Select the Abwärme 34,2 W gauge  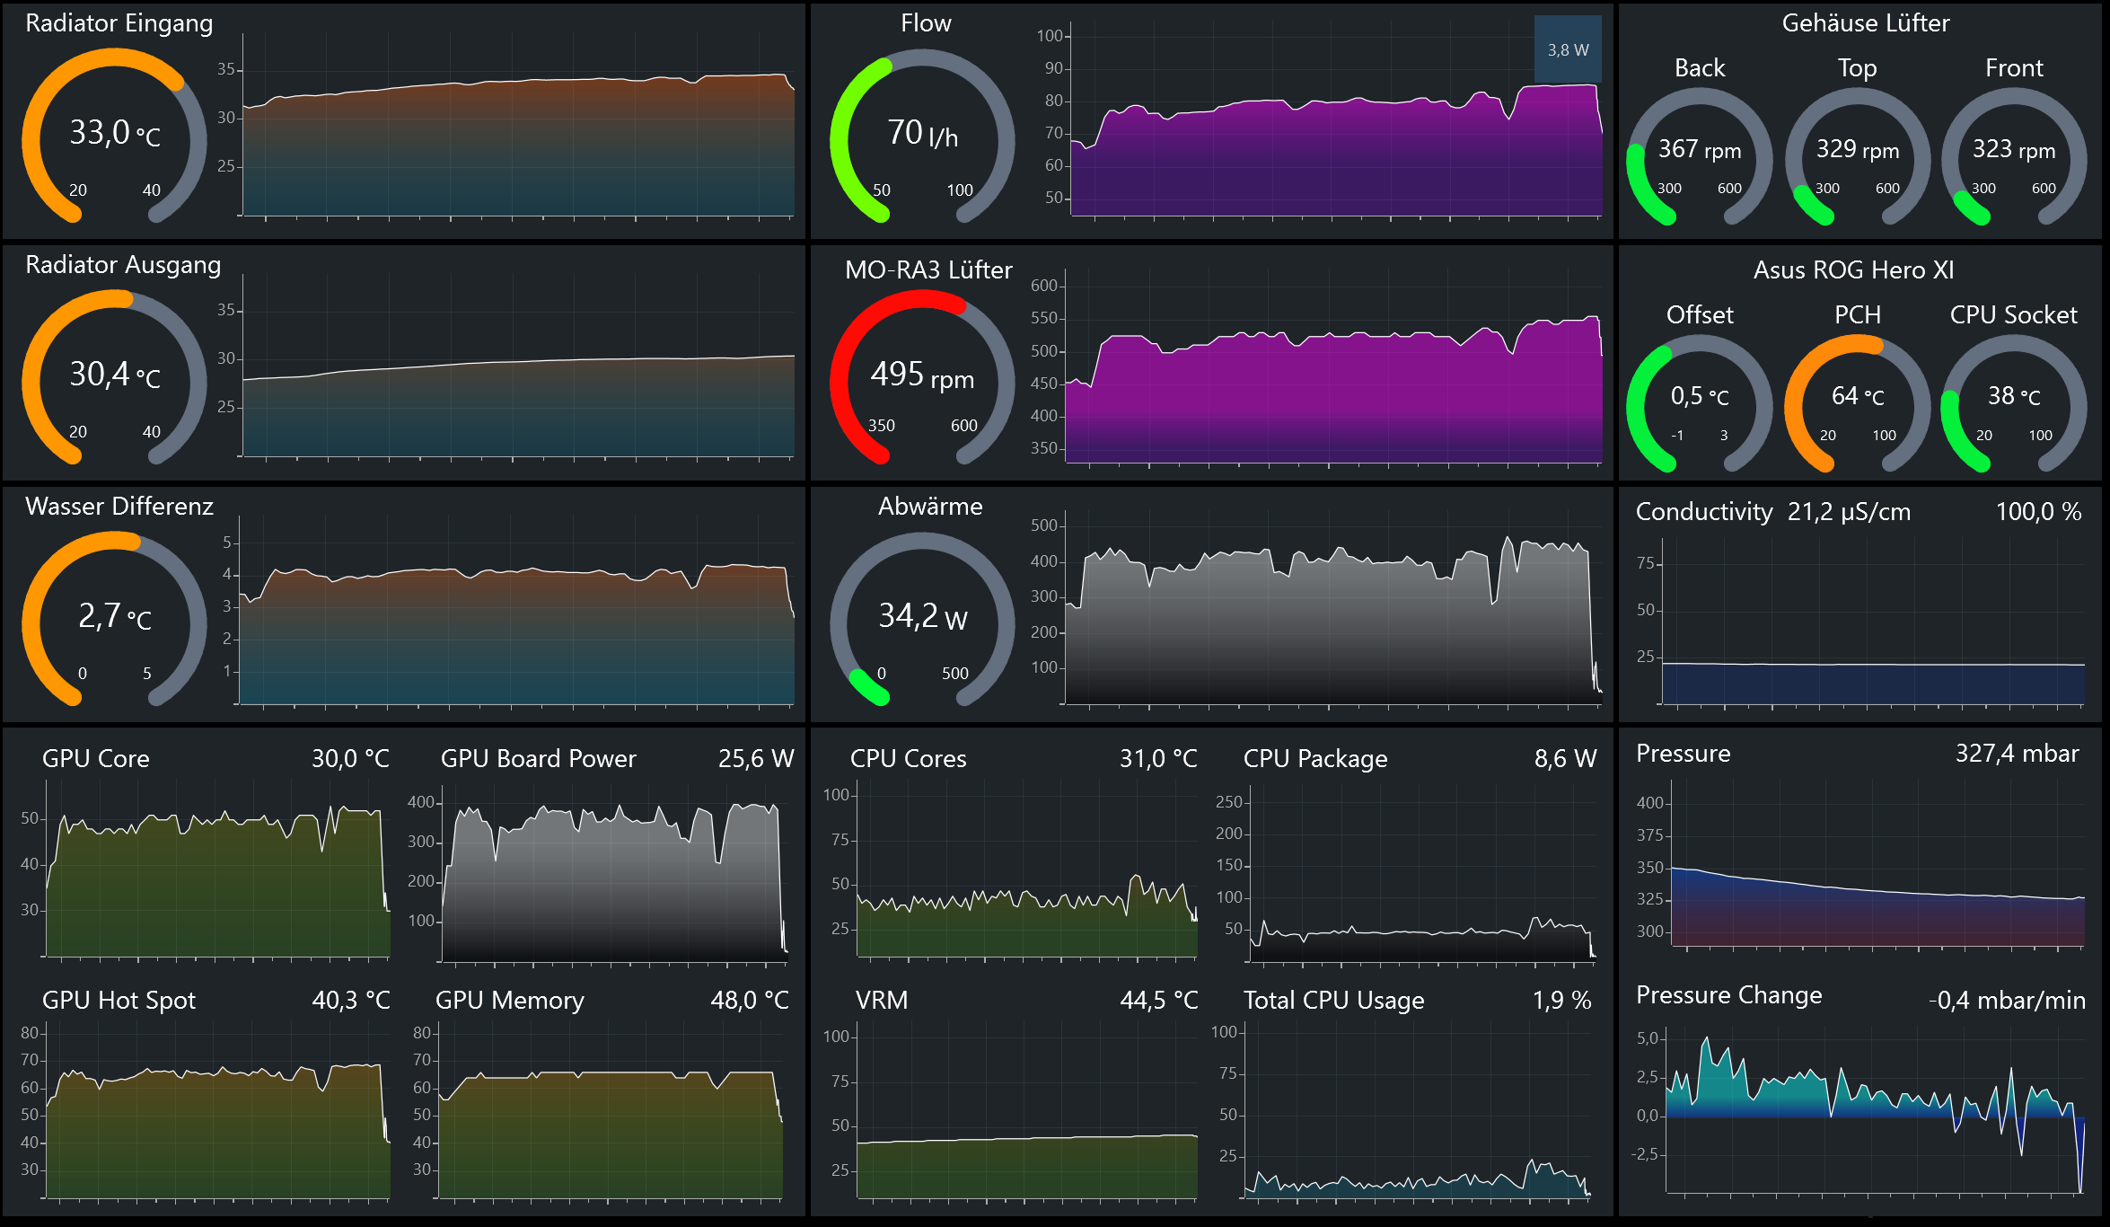(x=922, y=618)
